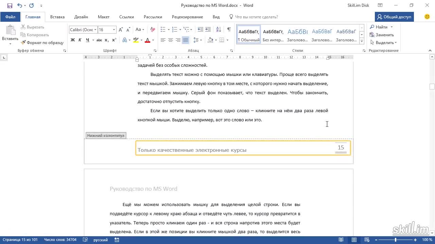This screenshot has height=244, width=435.
Task: Sort the selected text alphabetically
Action: click(219, 30)
